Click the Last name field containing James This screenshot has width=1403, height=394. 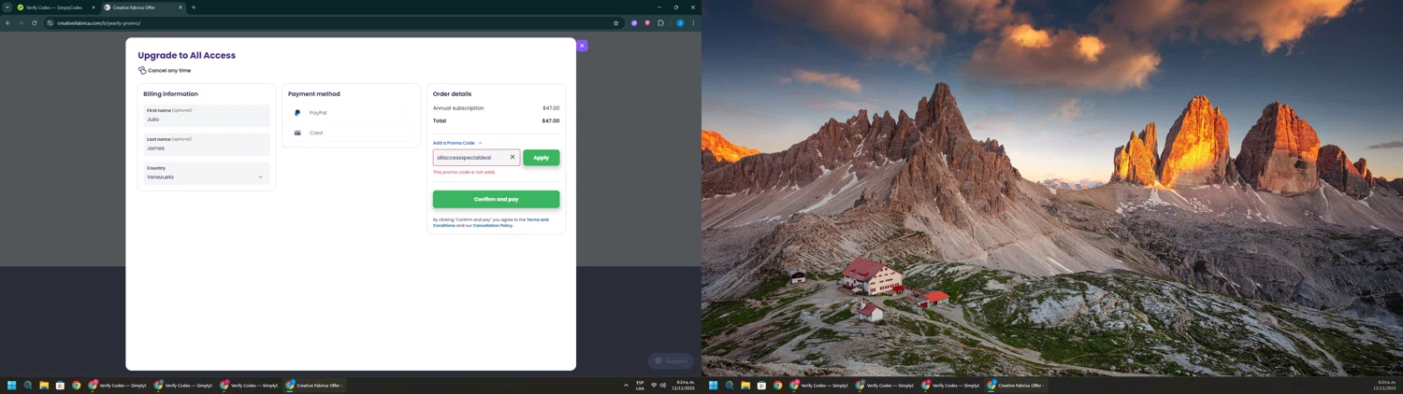(207, 145)
